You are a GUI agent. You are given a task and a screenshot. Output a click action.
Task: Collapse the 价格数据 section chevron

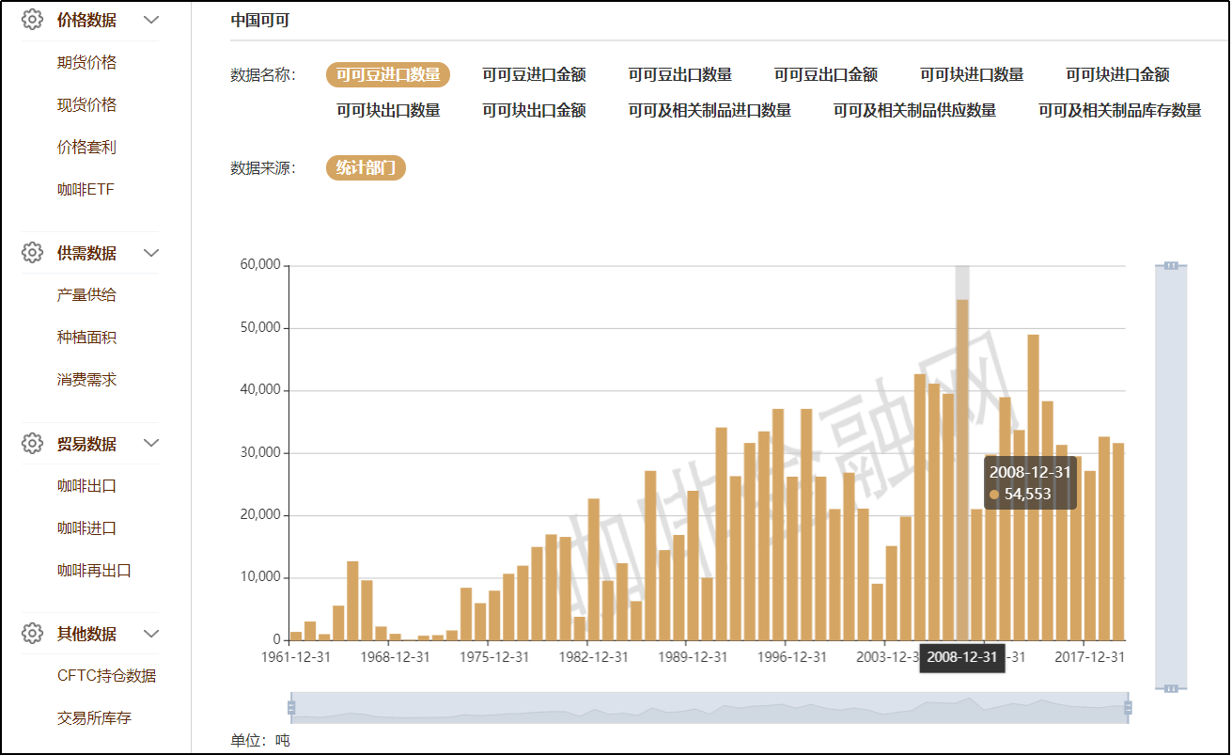[151, 20]
